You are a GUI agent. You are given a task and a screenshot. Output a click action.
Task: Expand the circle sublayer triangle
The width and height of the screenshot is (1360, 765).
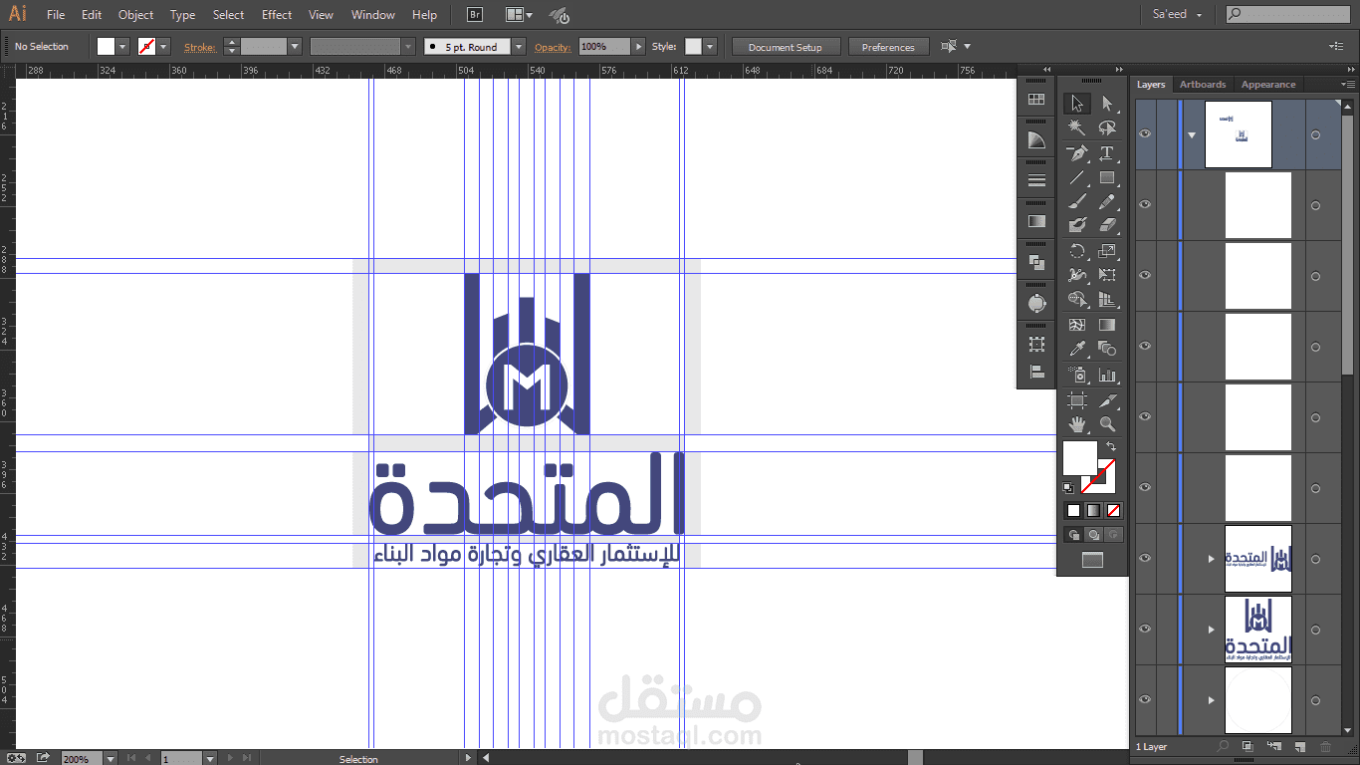point(1212,700)
